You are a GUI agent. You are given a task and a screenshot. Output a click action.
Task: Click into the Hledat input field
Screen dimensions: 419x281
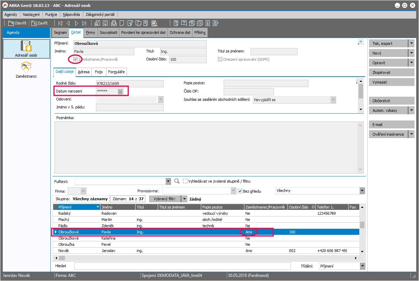click(x=182, y=266)
